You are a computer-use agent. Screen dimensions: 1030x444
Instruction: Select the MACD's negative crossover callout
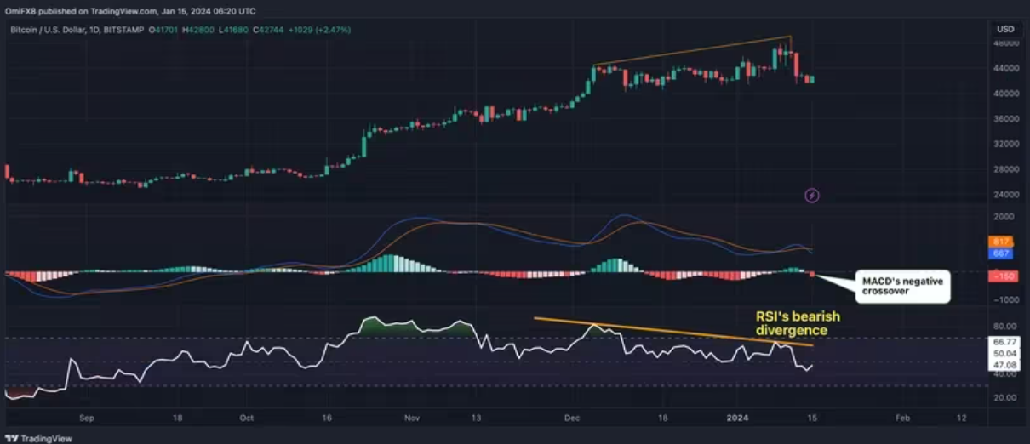click(901, 287)
